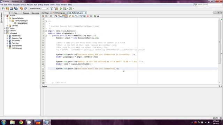Image resolution: width=223 pixels, height=125 pixels.
Task: Open Windows Start menu
Action: point(4,122)
